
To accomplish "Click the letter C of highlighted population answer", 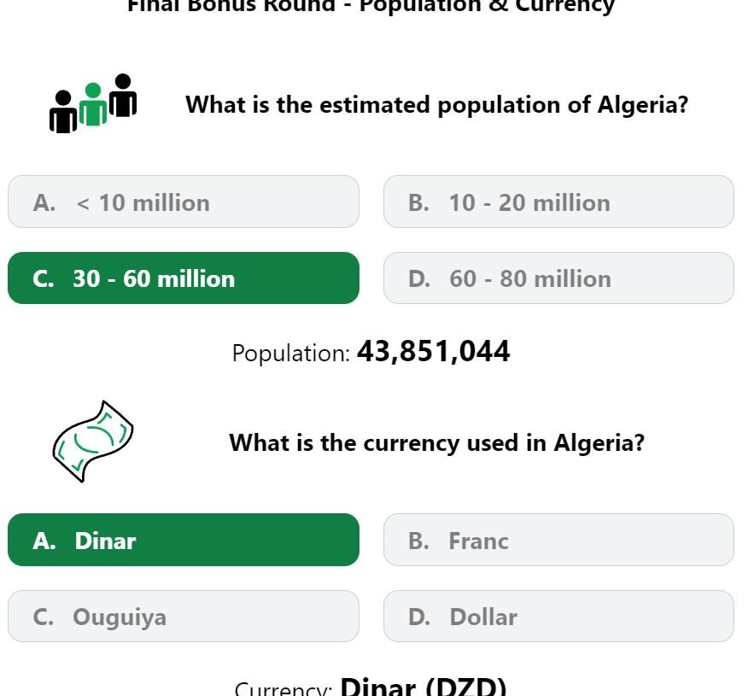I will [44, 279].
